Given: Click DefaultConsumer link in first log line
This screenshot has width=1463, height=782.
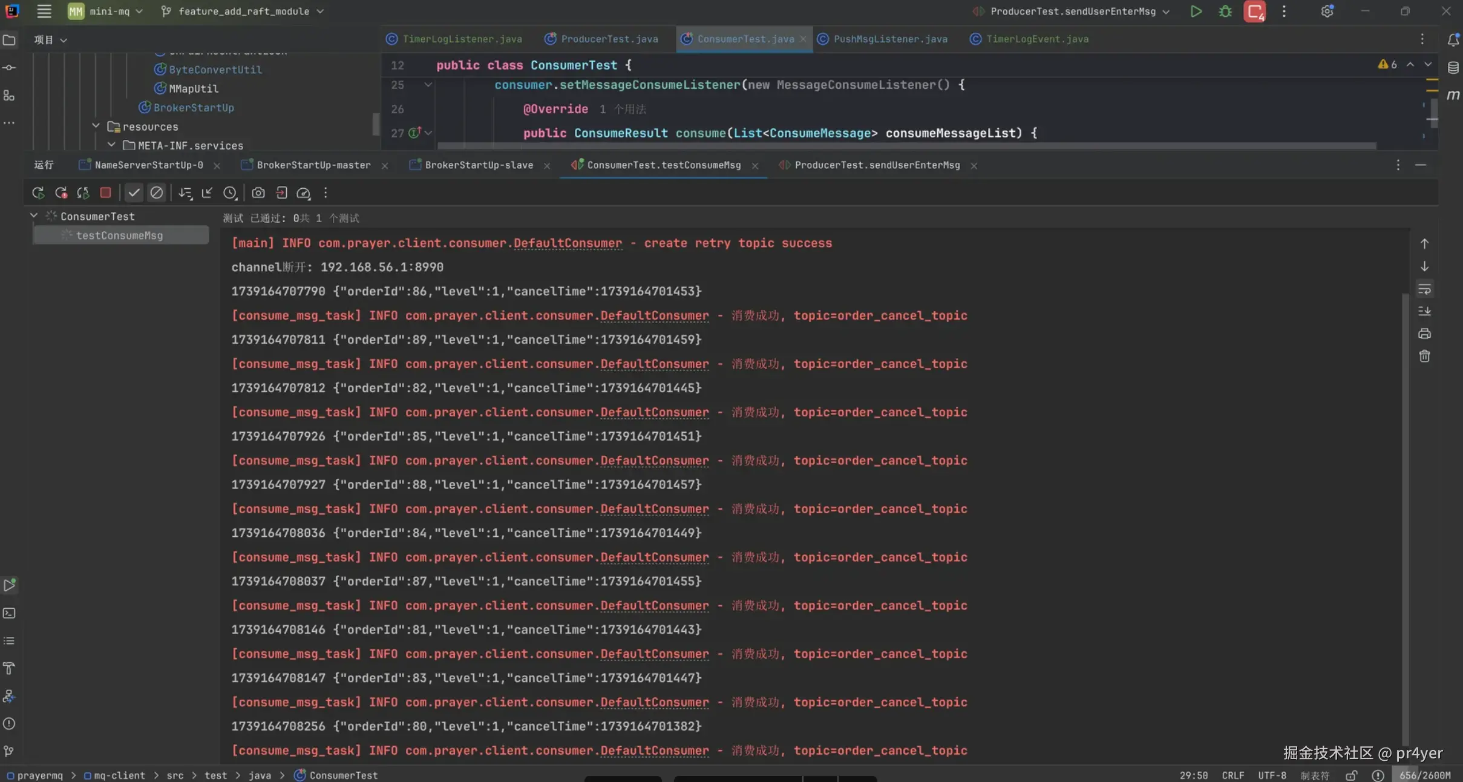Looking at the screenshot, I should (x=568, y=243).
